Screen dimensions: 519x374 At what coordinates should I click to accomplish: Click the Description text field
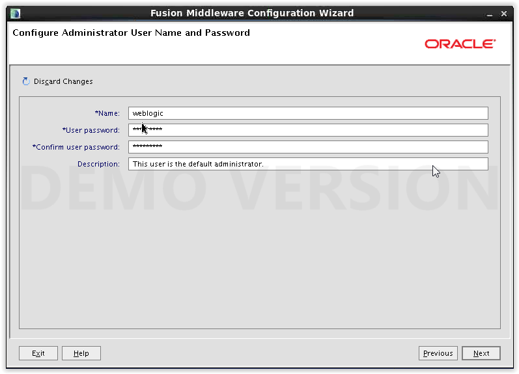coord(308,164)
